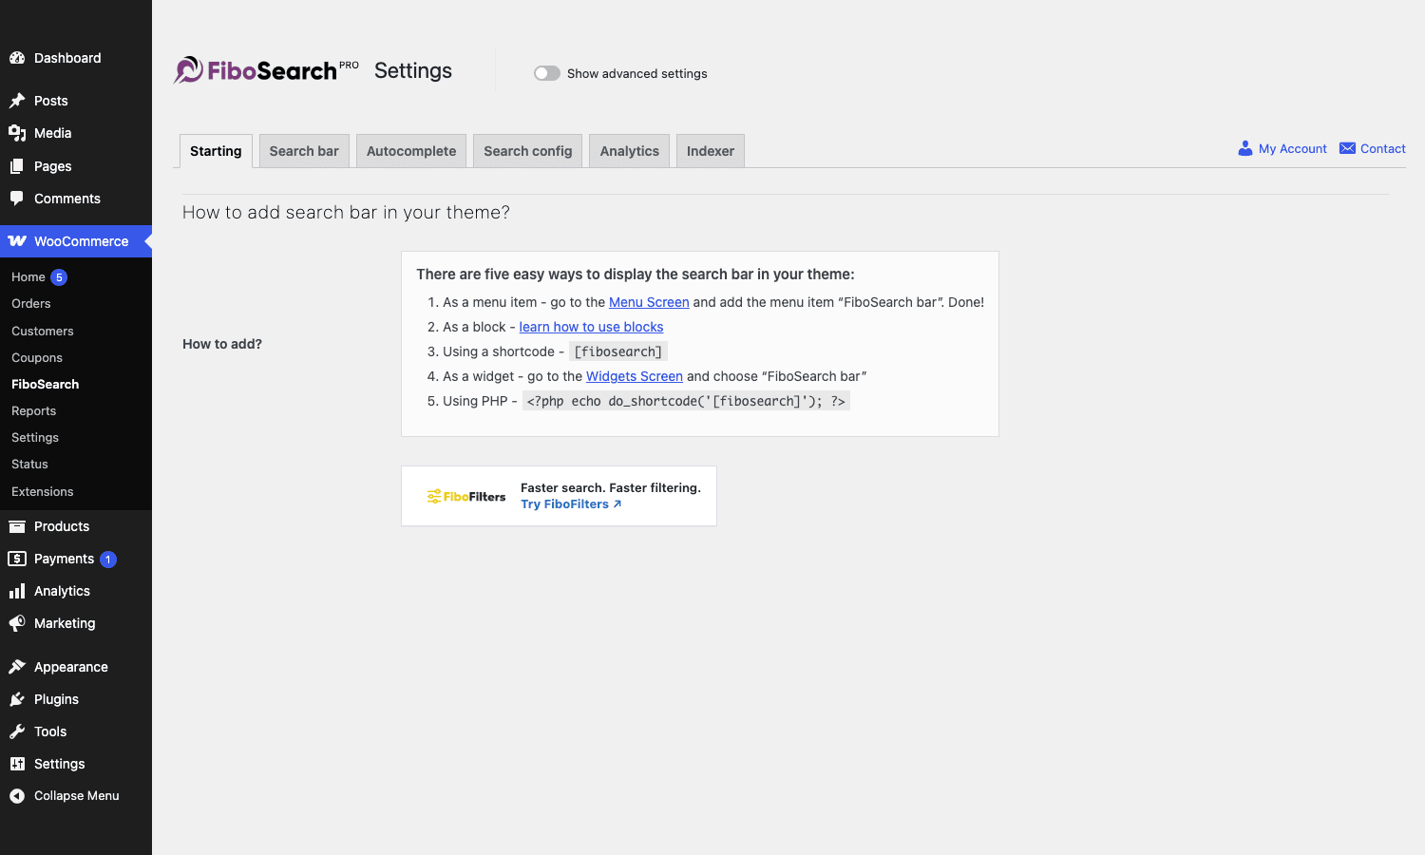
Task: Open the Indexer tab
Action: pyautogui.click(x=711, y=151)
